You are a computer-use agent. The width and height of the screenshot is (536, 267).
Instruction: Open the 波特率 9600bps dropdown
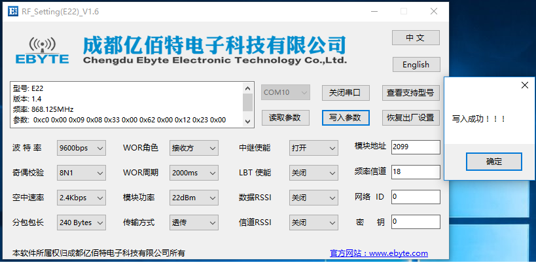point(81,148)
